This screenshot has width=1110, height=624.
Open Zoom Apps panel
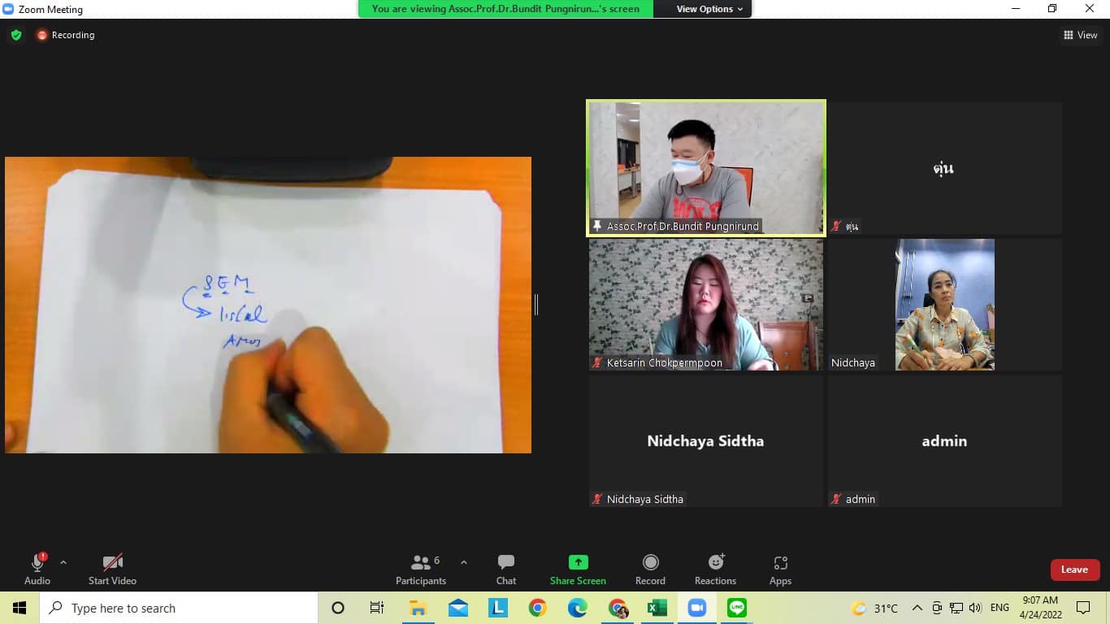(x=780, y=569)
